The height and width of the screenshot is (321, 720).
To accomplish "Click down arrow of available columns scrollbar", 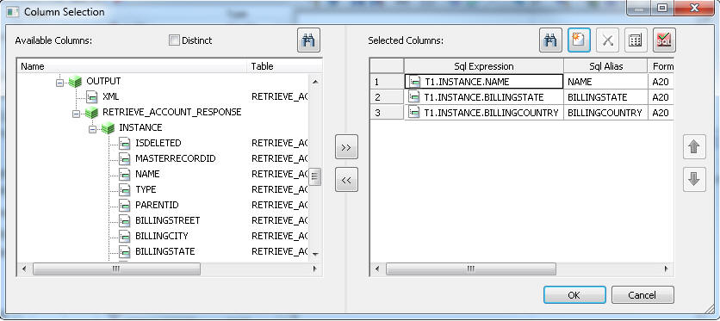I will coord(315,254).
